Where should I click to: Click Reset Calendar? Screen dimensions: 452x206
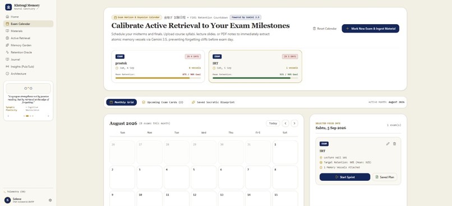325,29
